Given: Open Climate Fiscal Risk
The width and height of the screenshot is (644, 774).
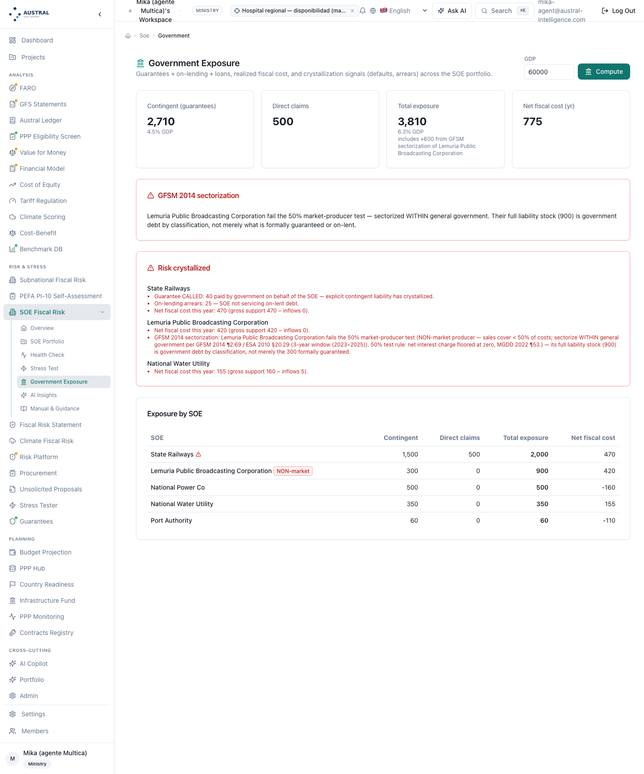Looking at the screenshot, I should [57, 441].
